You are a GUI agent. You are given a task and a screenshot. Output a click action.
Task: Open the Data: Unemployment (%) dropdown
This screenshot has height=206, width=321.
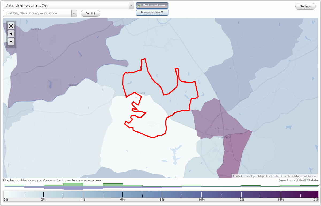67,5
